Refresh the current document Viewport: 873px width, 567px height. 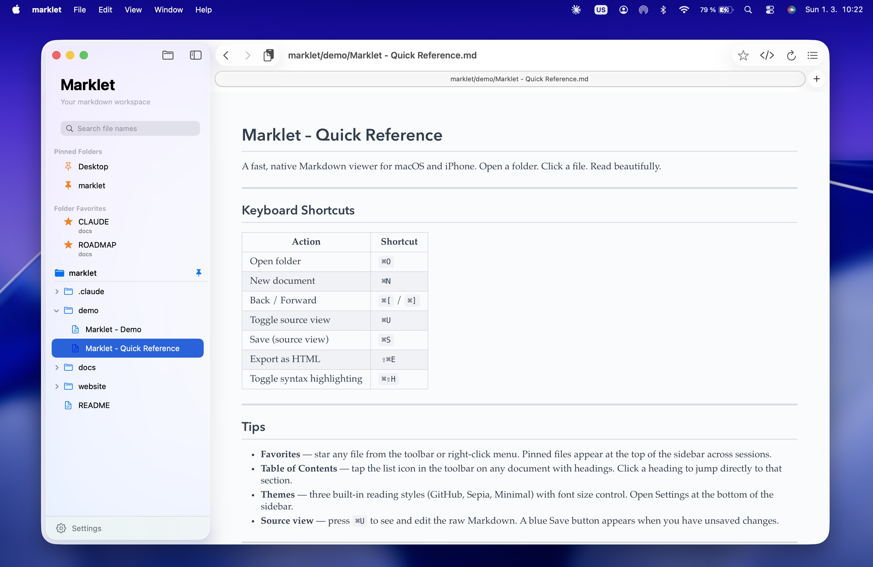tap(791, 55)
